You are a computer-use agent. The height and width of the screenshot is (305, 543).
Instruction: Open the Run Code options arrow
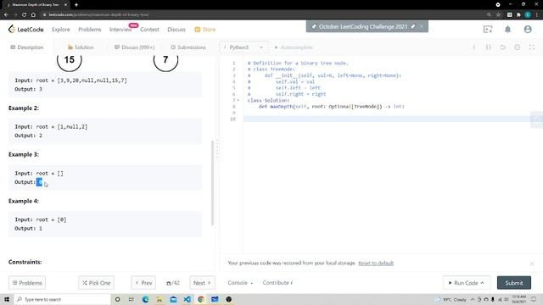click(482, 283)
